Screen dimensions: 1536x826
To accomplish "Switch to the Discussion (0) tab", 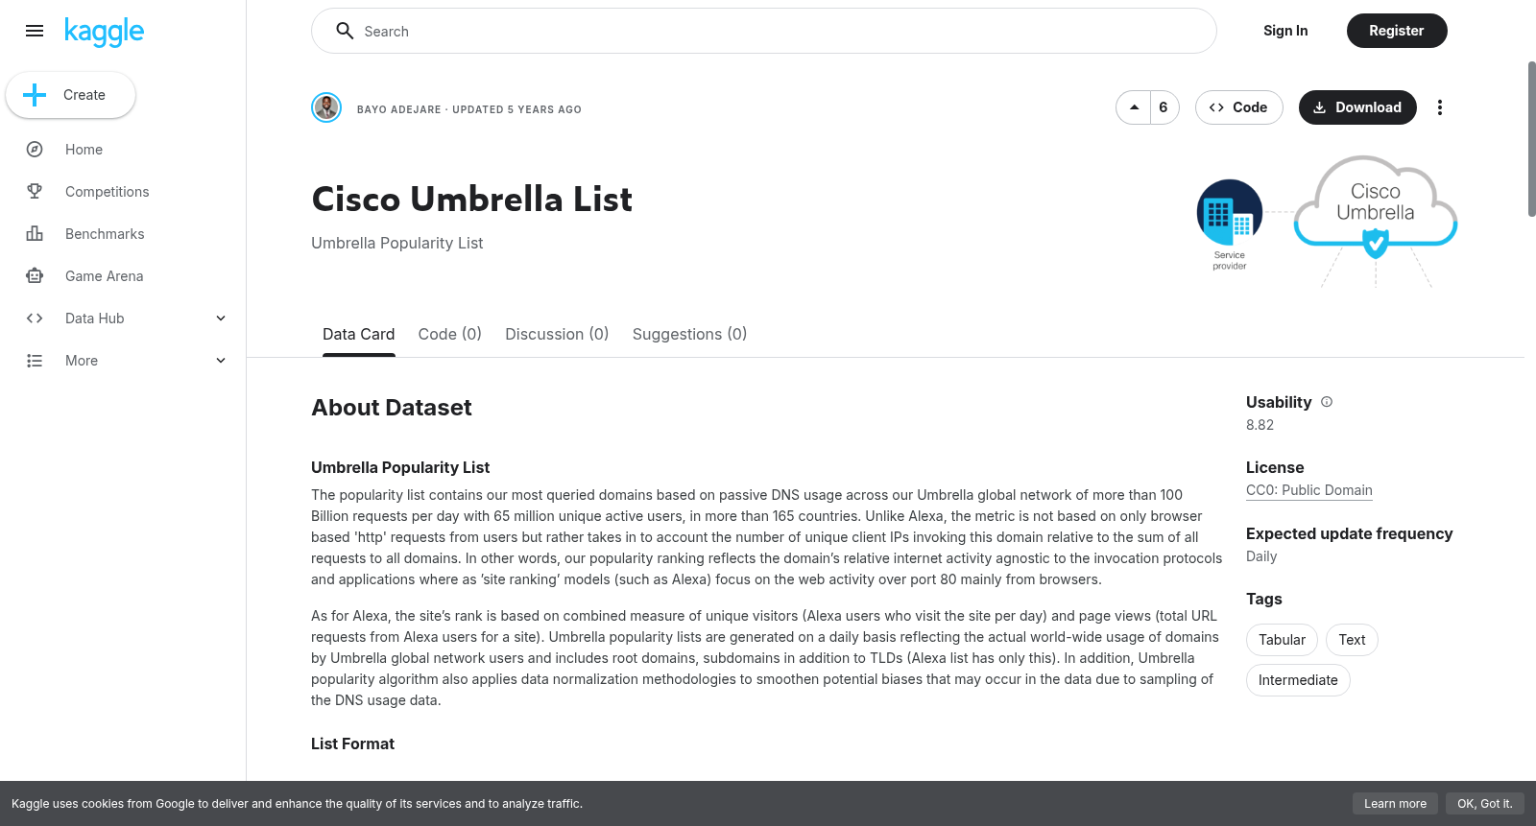I will (557, 334).
